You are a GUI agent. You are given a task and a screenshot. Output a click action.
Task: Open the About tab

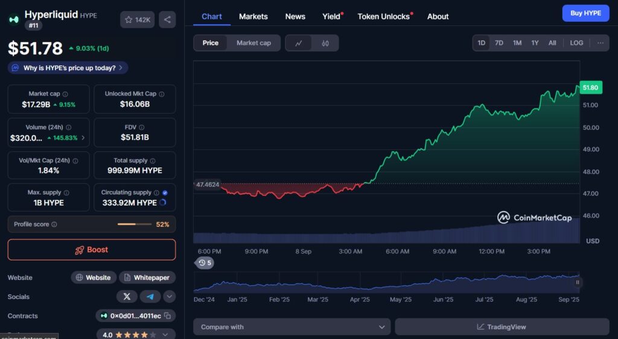pyautogui.click(x=438, y=16)
